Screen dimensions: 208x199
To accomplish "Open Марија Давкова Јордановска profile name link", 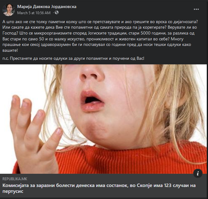I will [47, 6].
